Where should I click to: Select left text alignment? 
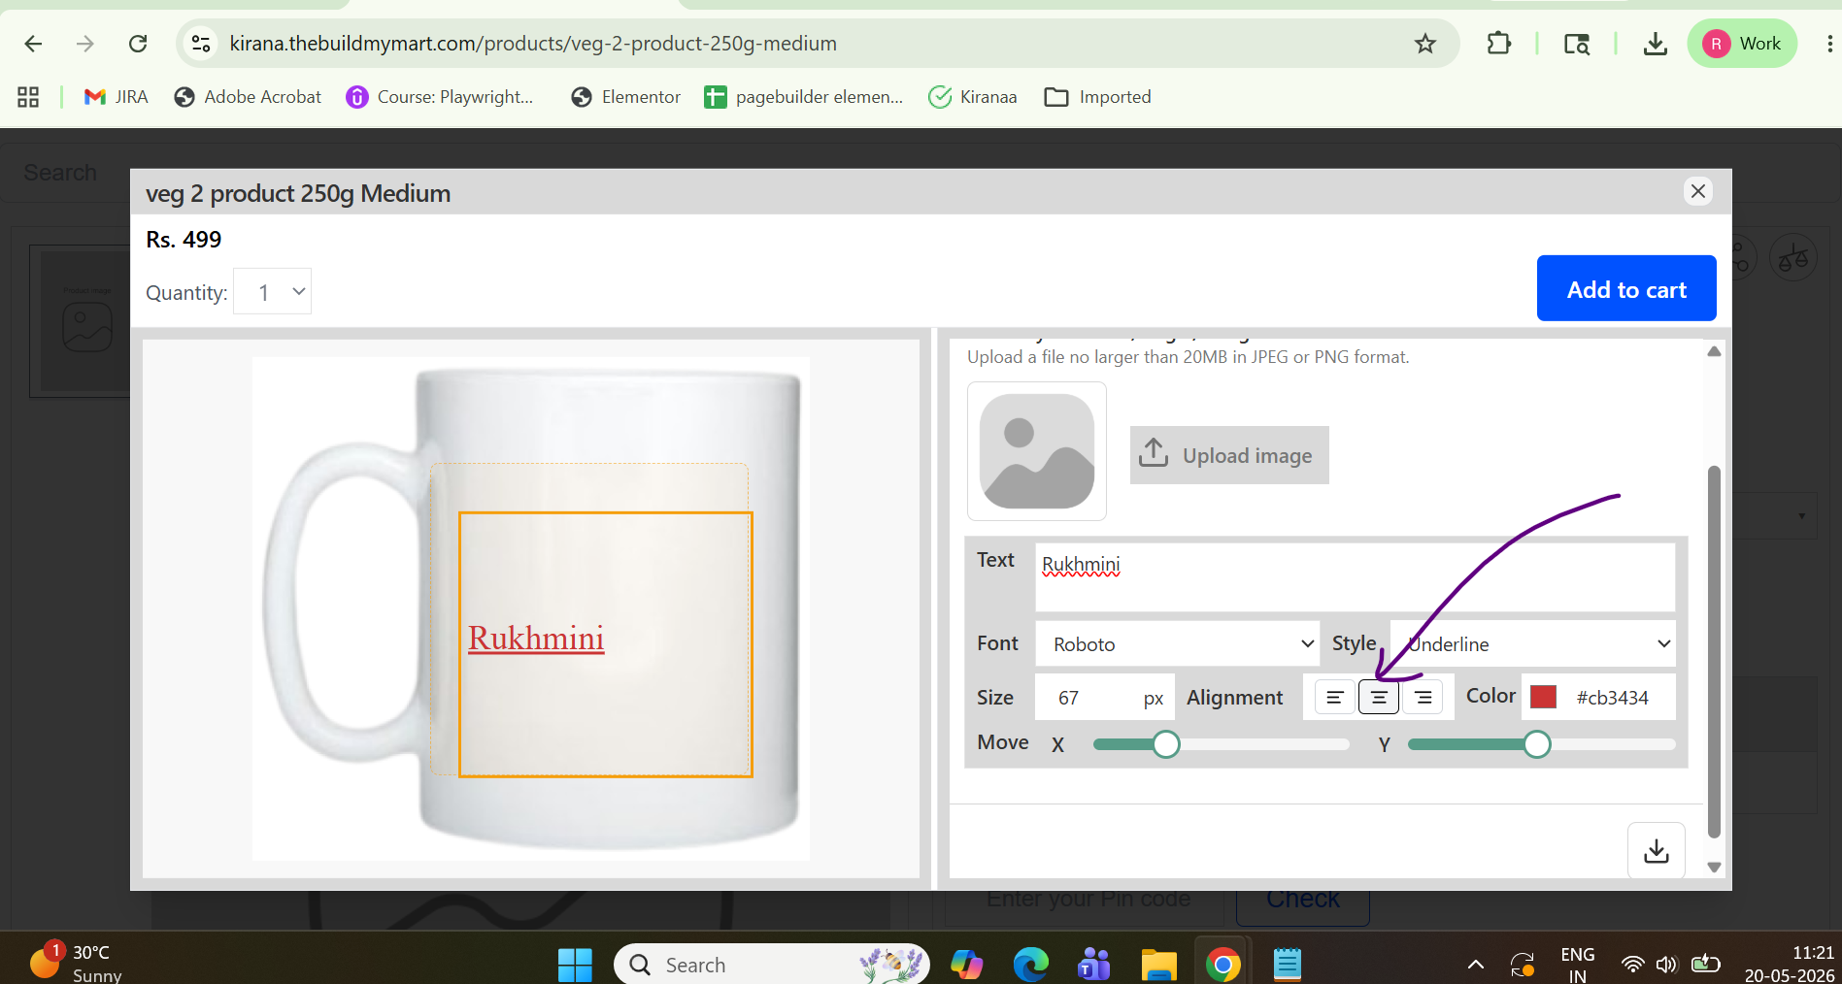tap(1335, 698)
